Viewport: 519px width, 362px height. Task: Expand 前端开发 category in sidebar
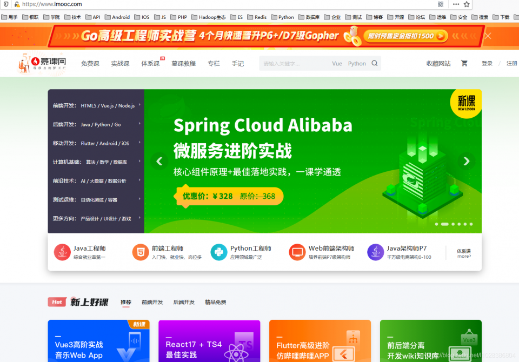click(96, 105)
